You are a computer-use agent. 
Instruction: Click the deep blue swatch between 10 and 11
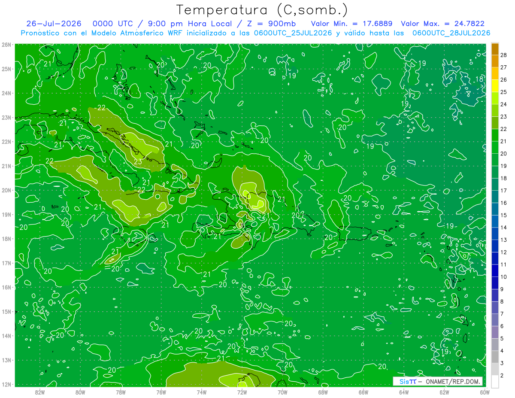[495, 271]
